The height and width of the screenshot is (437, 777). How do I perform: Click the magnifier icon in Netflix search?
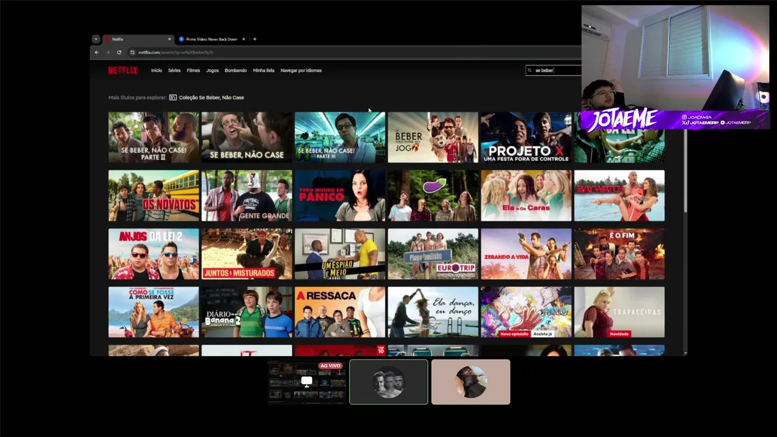pyautogui.click(x=530, y=70)
